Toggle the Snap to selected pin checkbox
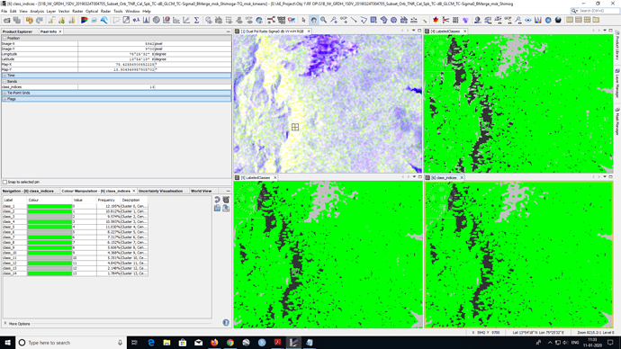621x349 pixels. pos(4,182)
